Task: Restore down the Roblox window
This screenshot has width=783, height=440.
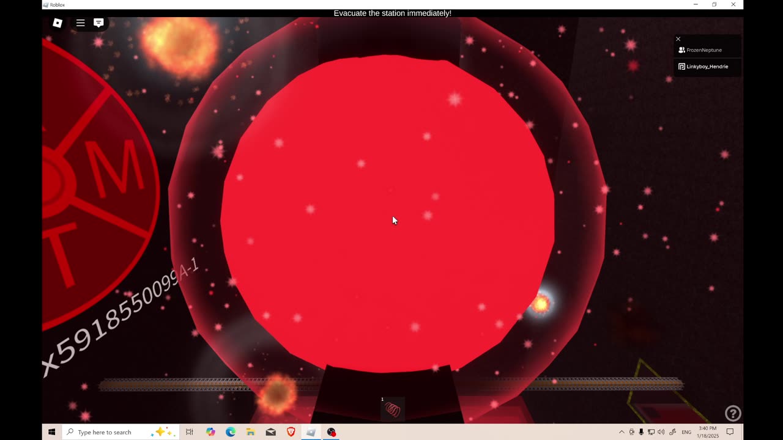Action: pyautogui.click(x=714, y=4)
